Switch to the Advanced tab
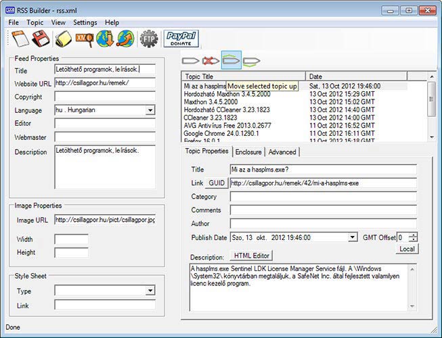The height and width of the screenshot is (338, 442). tap(282, 152)
